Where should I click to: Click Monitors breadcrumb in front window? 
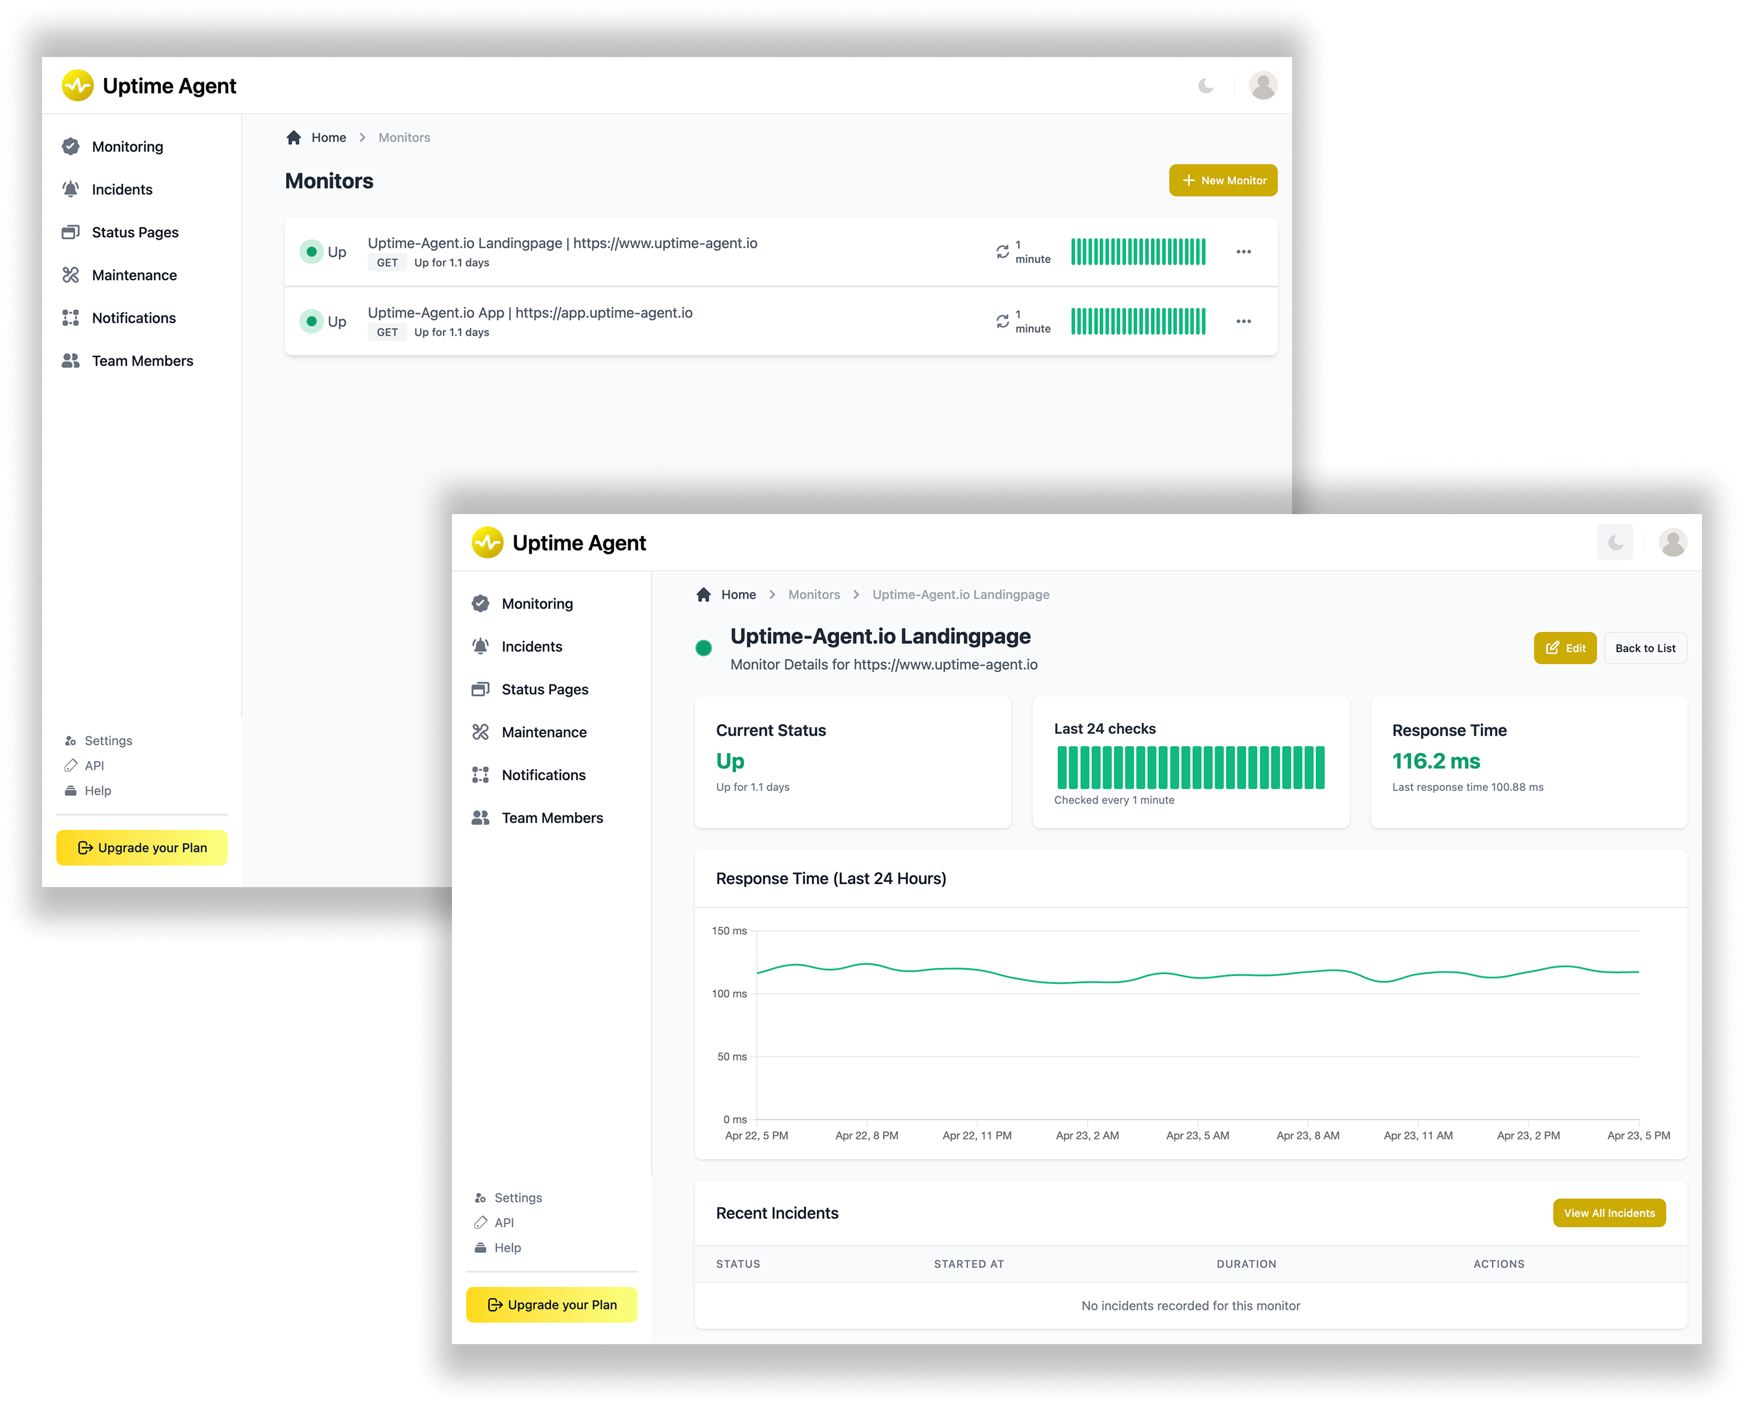pyautogui.click(x=814, y=595)
